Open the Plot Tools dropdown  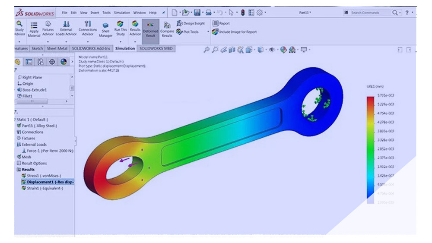click(208, 32)
